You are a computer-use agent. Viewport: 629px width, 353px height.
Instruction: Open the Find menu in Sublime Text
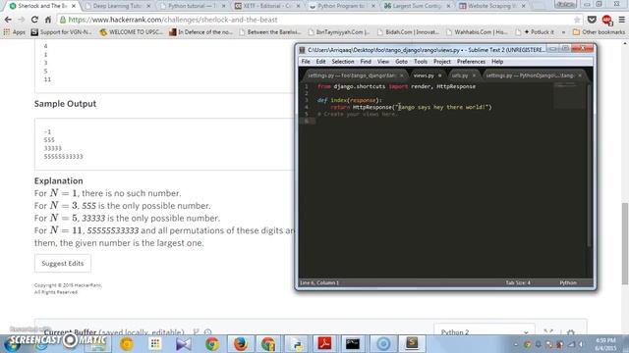(x=366, y=62)
